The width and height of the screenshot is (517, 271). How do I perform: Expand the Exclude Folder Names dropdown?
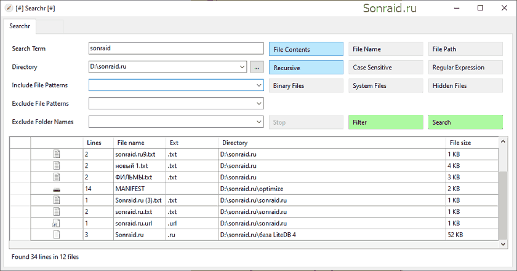tap(259, 122)
